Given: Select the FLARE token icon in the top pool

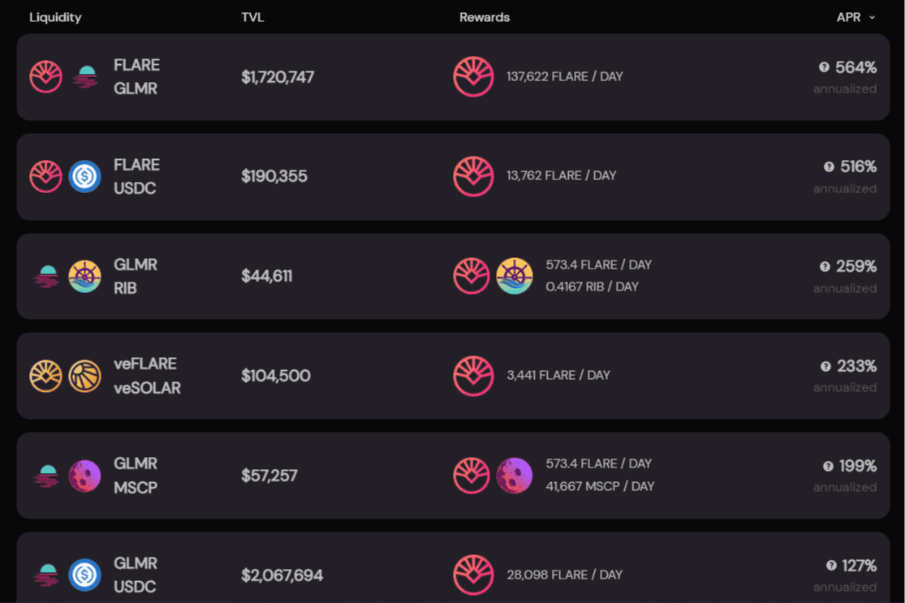Looking at the screenshot, I should click(46, 76).
